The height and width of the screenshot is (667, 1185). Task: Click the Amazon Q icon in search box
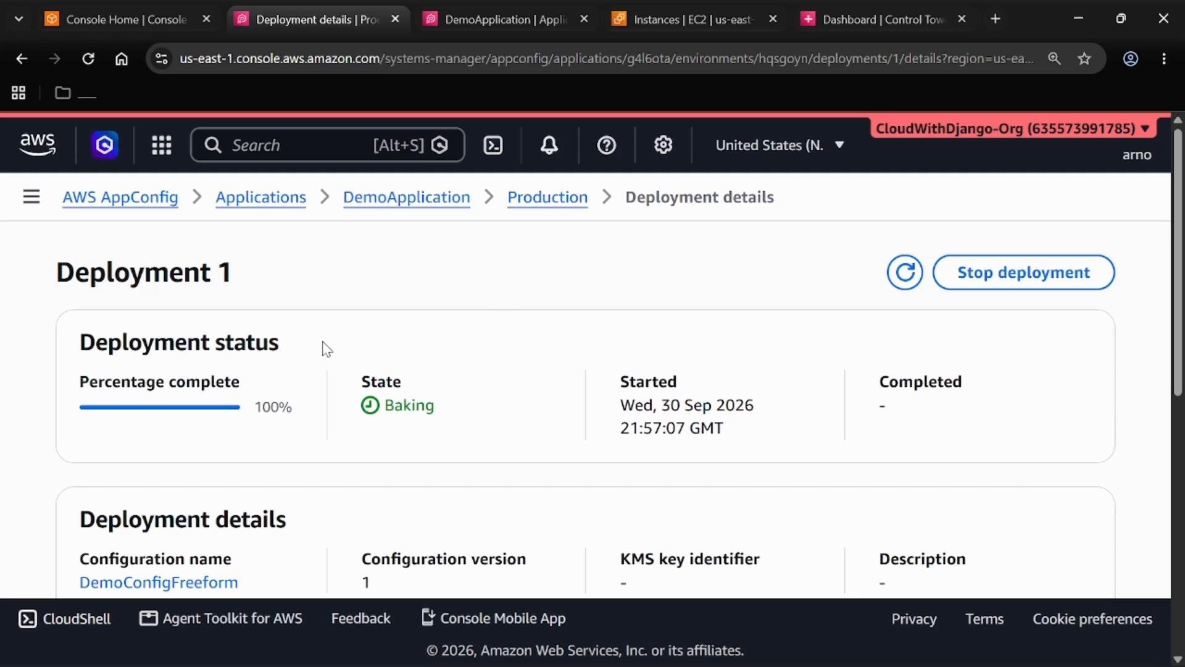tap(440, 145)
